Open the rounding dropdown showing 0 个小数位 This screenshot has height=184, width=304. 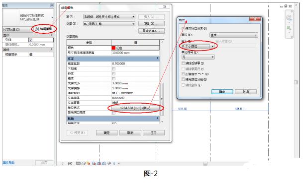pyautogui.click(x=198, y=46)
